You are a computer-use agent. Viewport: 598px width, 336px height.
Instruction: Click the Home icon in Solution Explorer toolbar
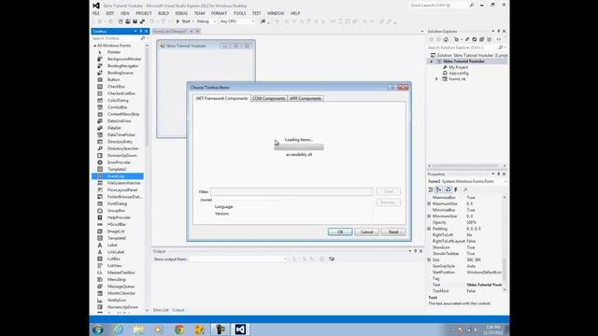(446, 39)
